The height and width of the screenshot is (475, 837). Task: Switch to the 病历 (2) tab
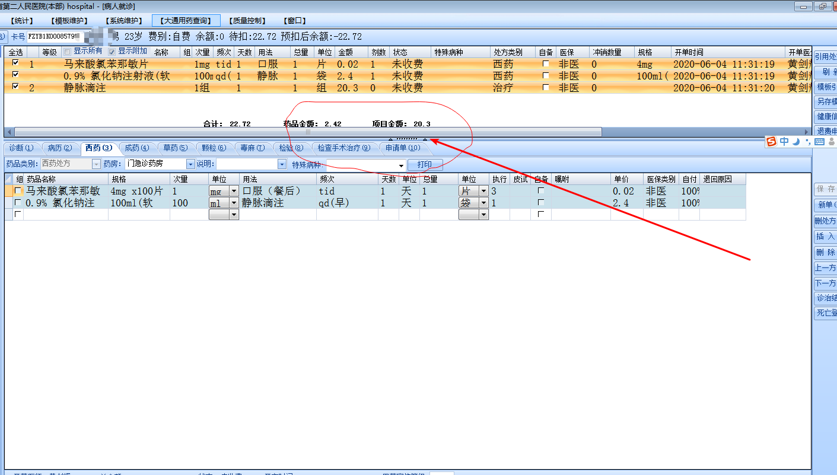click(60, 148)
